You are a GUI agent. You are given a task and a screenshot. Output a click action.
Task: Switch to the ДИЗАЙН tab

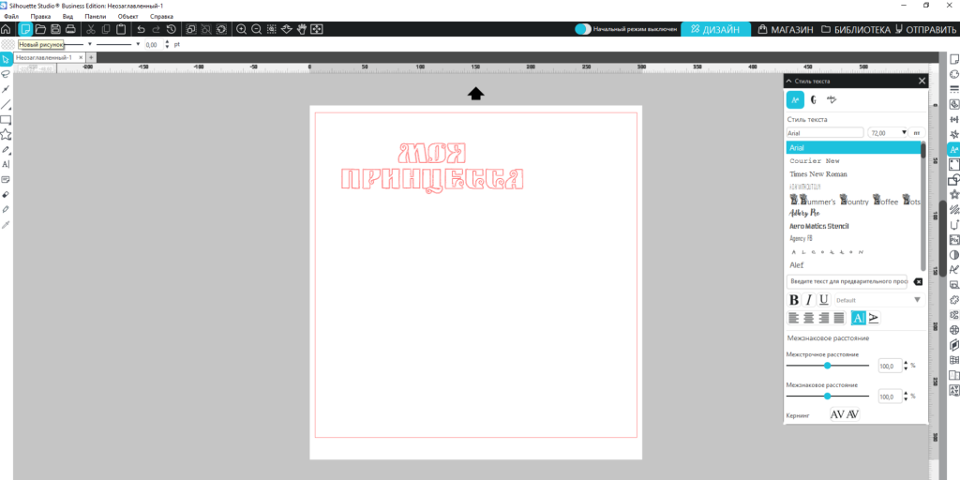(x=716, y=29)
